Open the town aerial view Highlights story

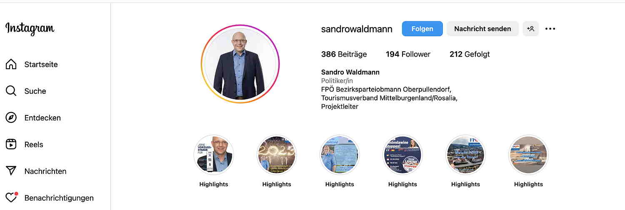(x=465, y=155)
